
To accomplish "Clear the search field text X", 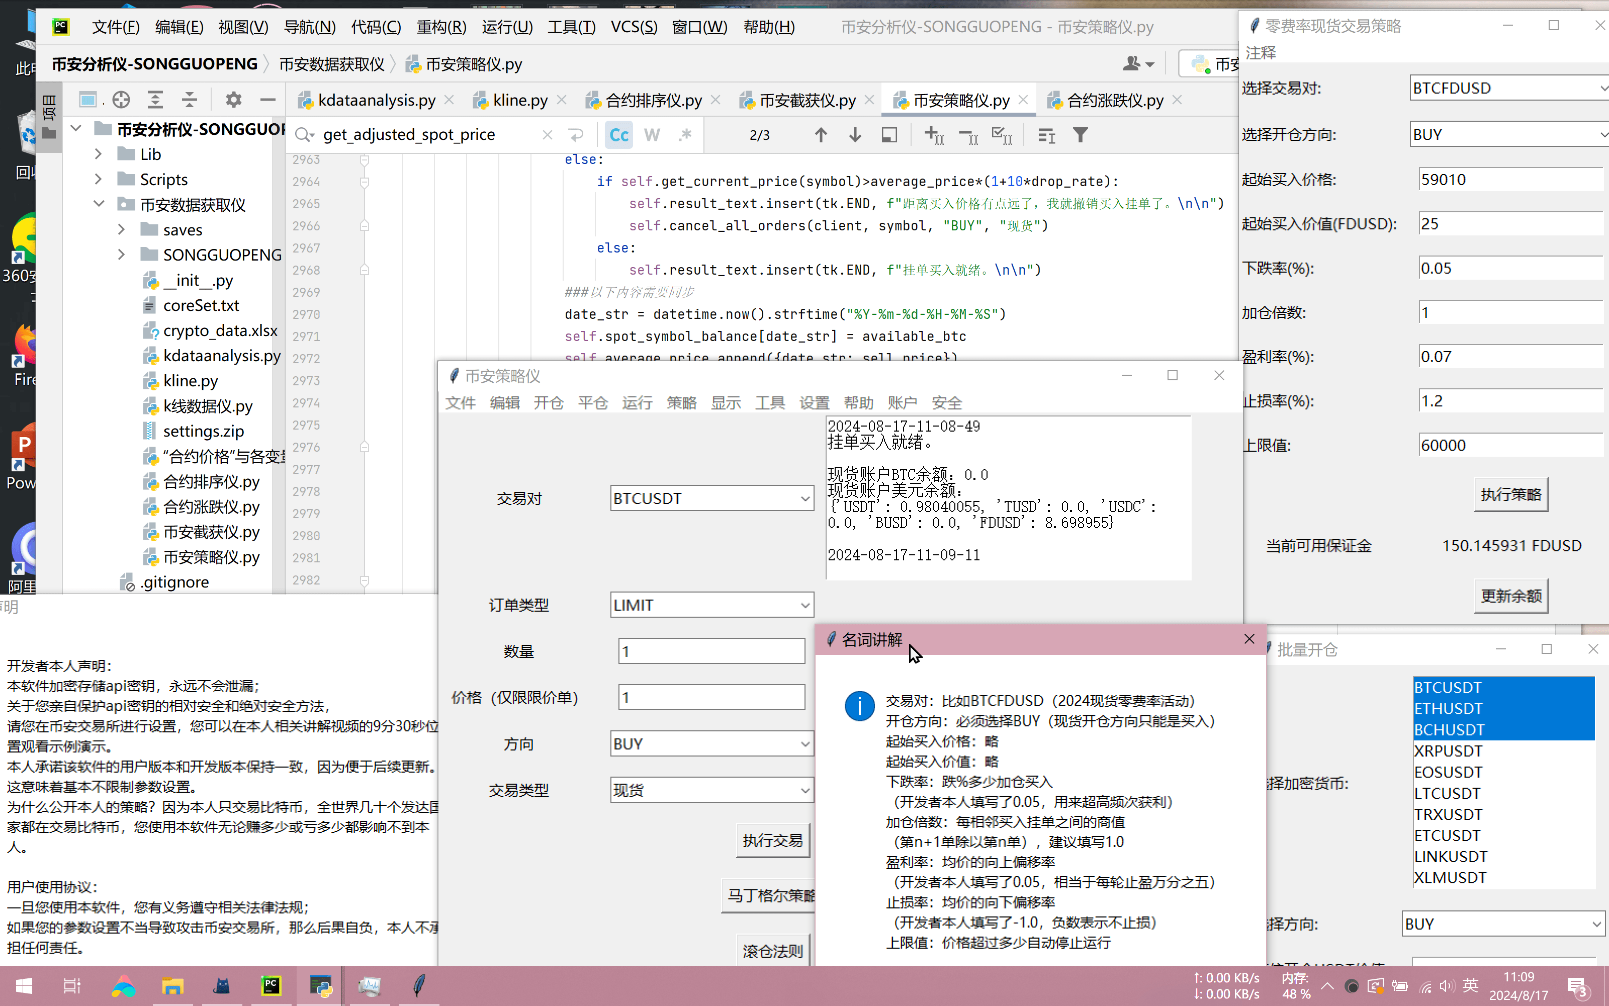I will click(547, 135).
